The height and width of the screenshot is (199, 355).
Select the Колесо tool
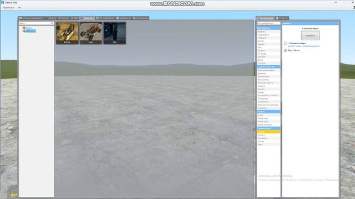[268, 90]
